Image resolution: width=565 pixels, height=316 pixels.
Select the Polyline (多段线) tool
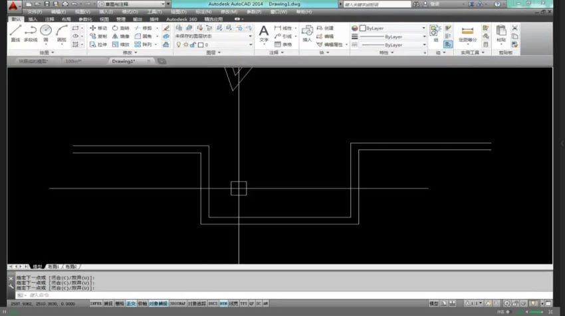tap(31, 33)
